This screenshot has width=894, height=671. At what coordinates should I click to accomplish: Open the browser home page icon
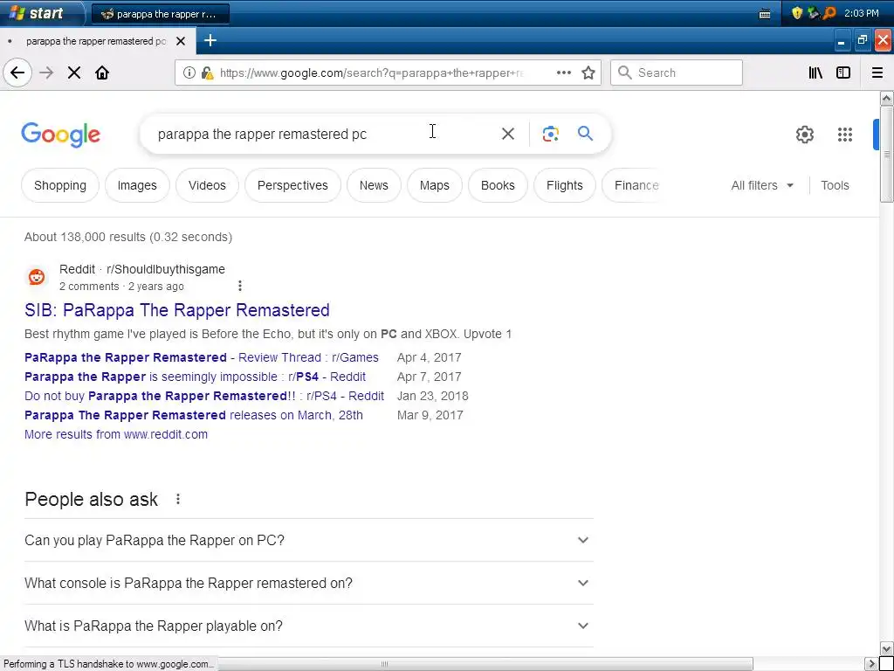click(x=102, y=73)
